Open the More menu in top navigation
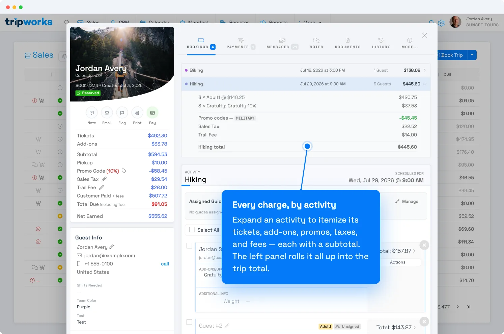Screen dimensions: 504x334 pyautogui.click(x=310, y=22)
